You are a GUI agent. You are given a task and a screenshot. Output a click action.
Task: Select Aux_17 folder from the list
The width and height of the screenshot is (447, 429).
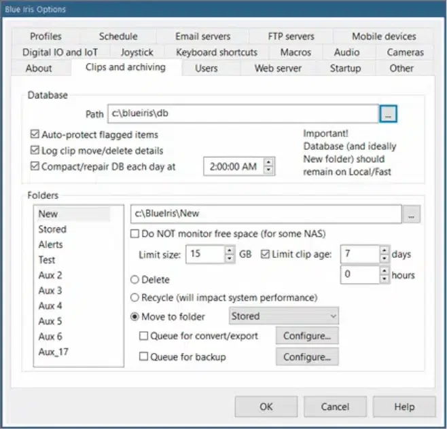pos(53,352)
